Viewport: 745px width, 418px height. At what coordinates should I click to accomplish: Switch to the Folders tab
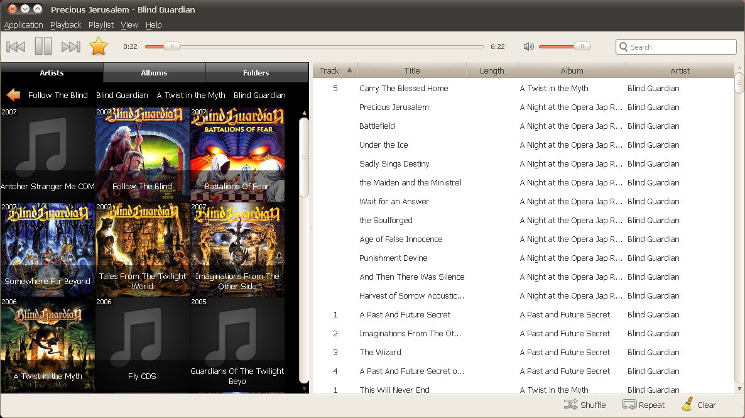pyautogui.click(x=256, y=73)
